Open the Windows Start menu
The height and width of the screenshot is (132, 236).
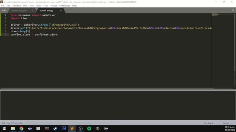(x=4, y=129)
